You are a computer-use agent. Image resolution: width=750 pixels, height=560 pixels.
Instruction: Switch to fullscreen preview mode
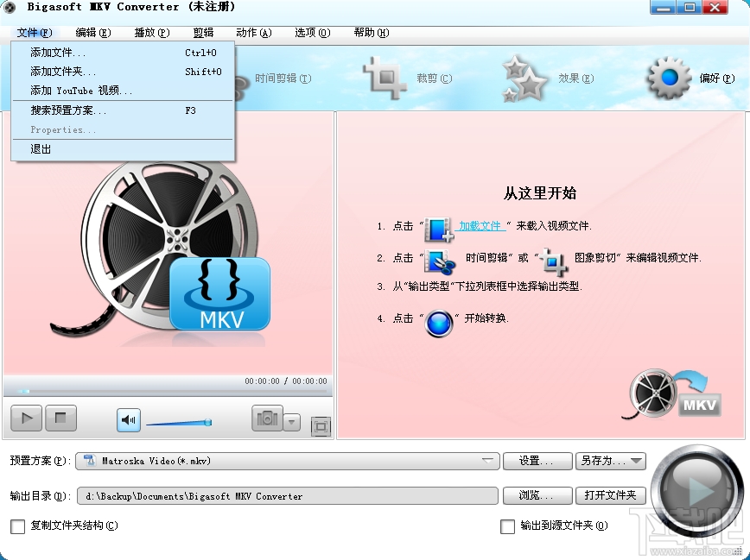[x=322, y=425]
